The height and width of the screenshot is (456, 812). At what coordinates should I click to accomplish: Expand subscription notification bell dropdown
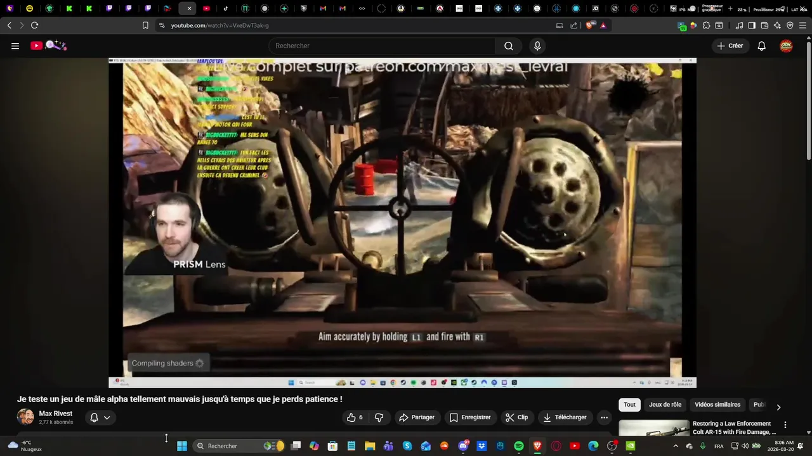coord(100,417)
